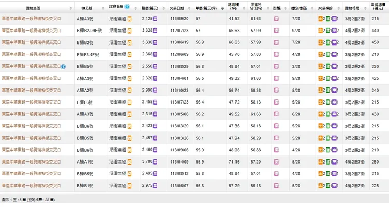Open address link in the 113/09/20 row
The image size is (389, 207).
31,19
